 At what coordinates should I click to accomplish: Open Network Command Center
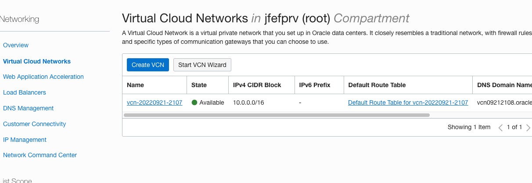pyautogui.click(x=40, y=155)
